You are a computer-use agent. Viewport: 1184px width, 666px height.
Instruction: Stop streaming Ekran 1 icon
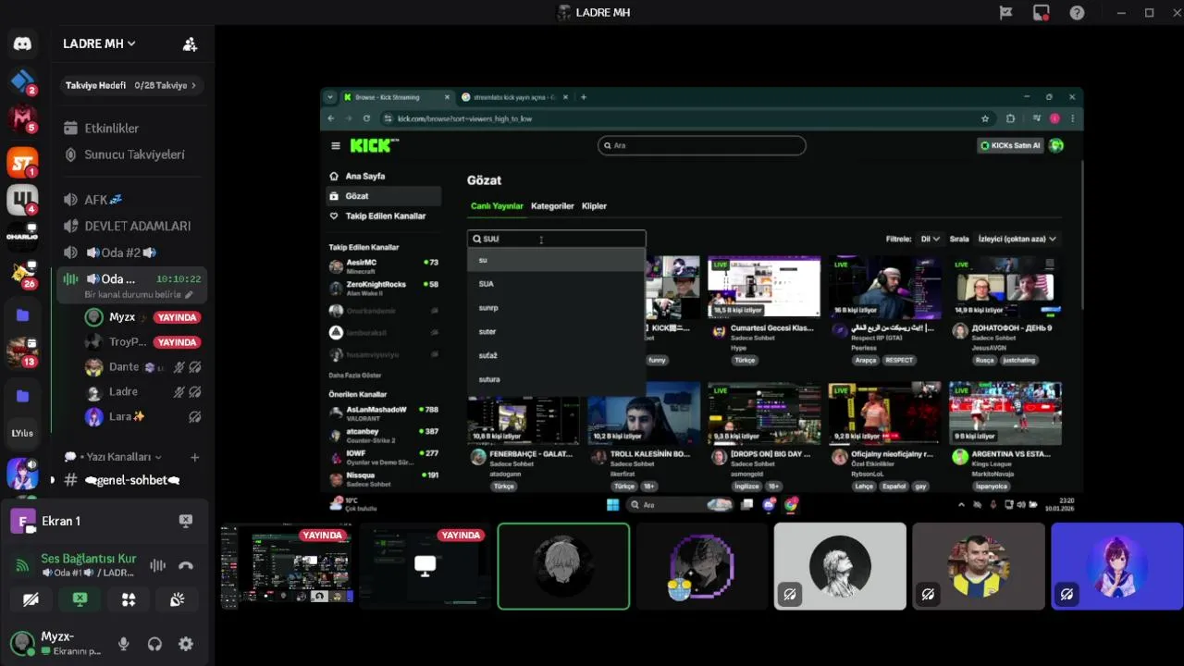click(x=185, y=521)
